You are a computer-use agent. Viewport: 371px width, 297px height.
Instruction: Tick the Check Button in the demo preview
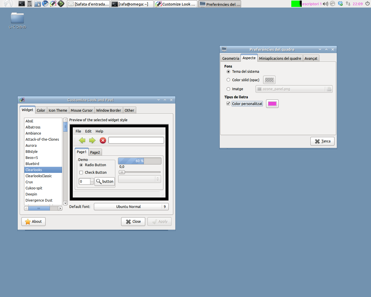(81, 173)
